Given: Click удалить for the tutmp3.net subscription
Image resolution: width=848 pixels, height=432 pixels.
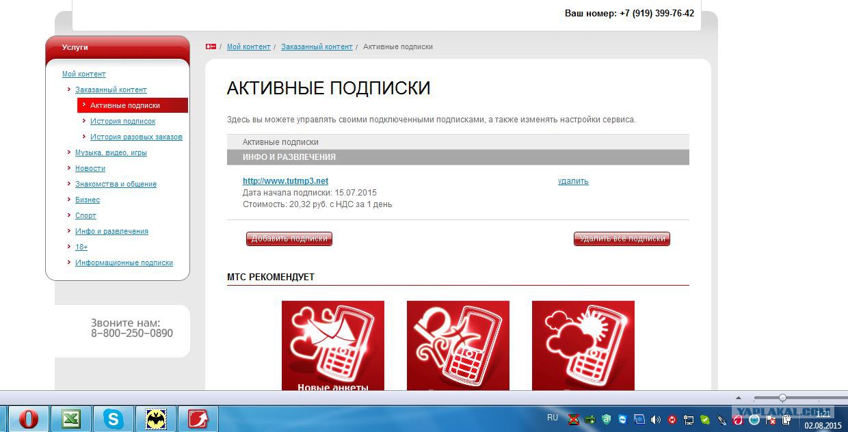Looking at the screenshot, I should 573,181.
